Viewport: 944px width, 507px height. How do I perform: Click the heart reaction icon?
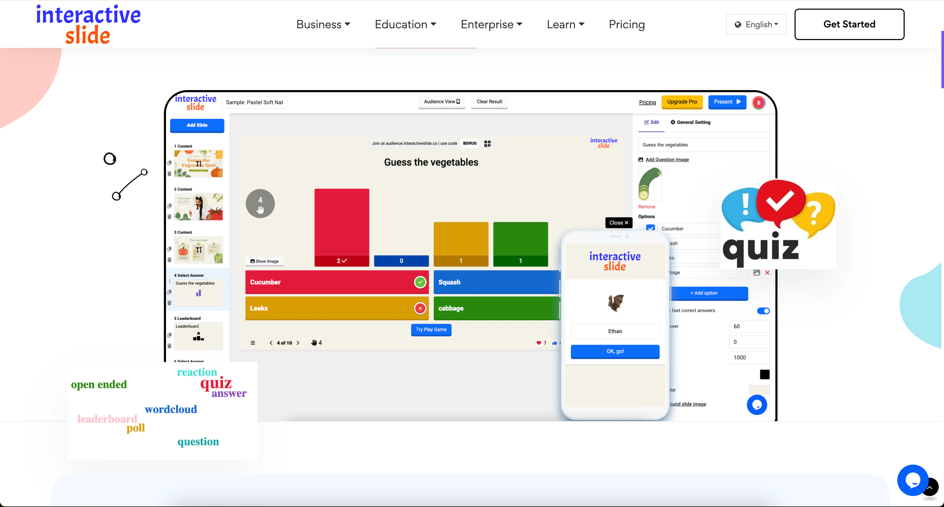(x=539, y=343)
